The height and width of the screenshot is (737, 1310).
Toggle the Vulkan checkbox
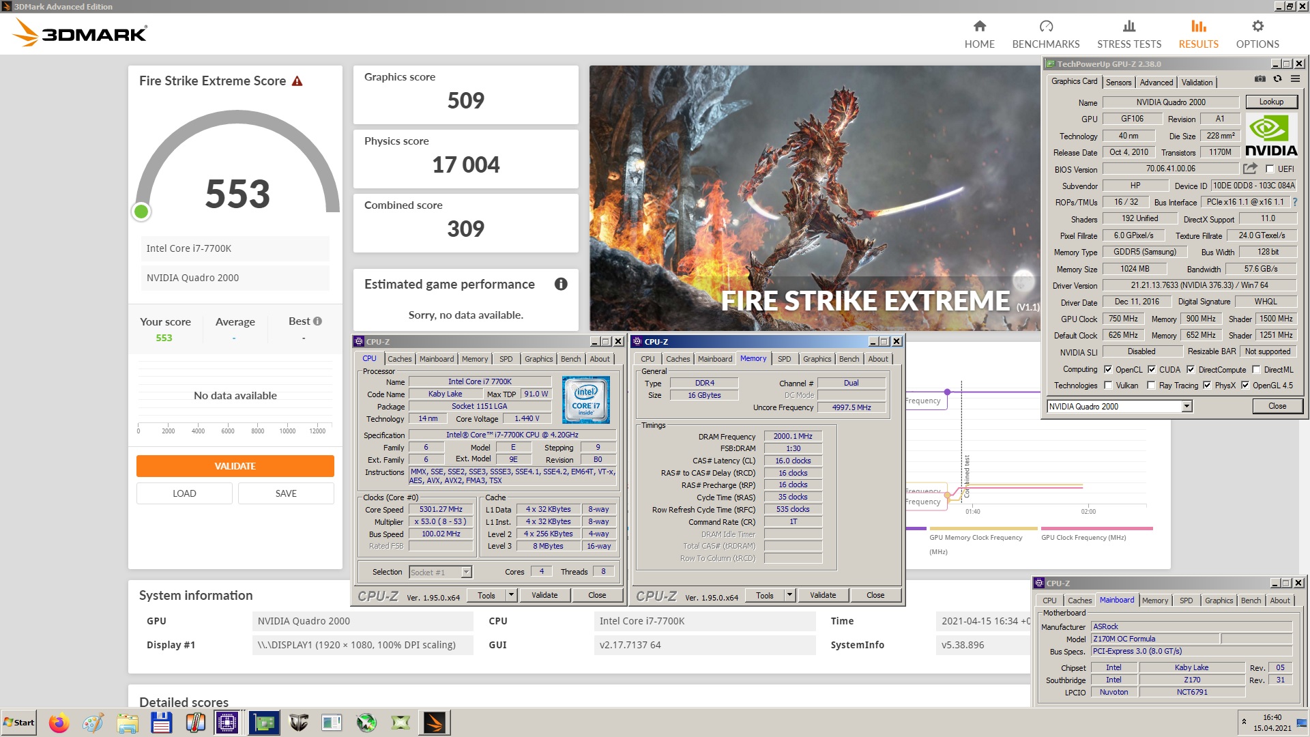click(1108, 386)
